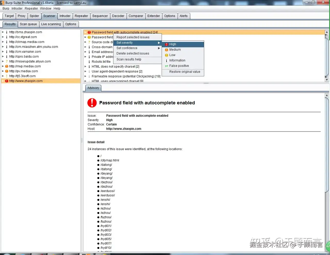
Task: Choose Delete selected issues
Action: (x=137, y=53)
